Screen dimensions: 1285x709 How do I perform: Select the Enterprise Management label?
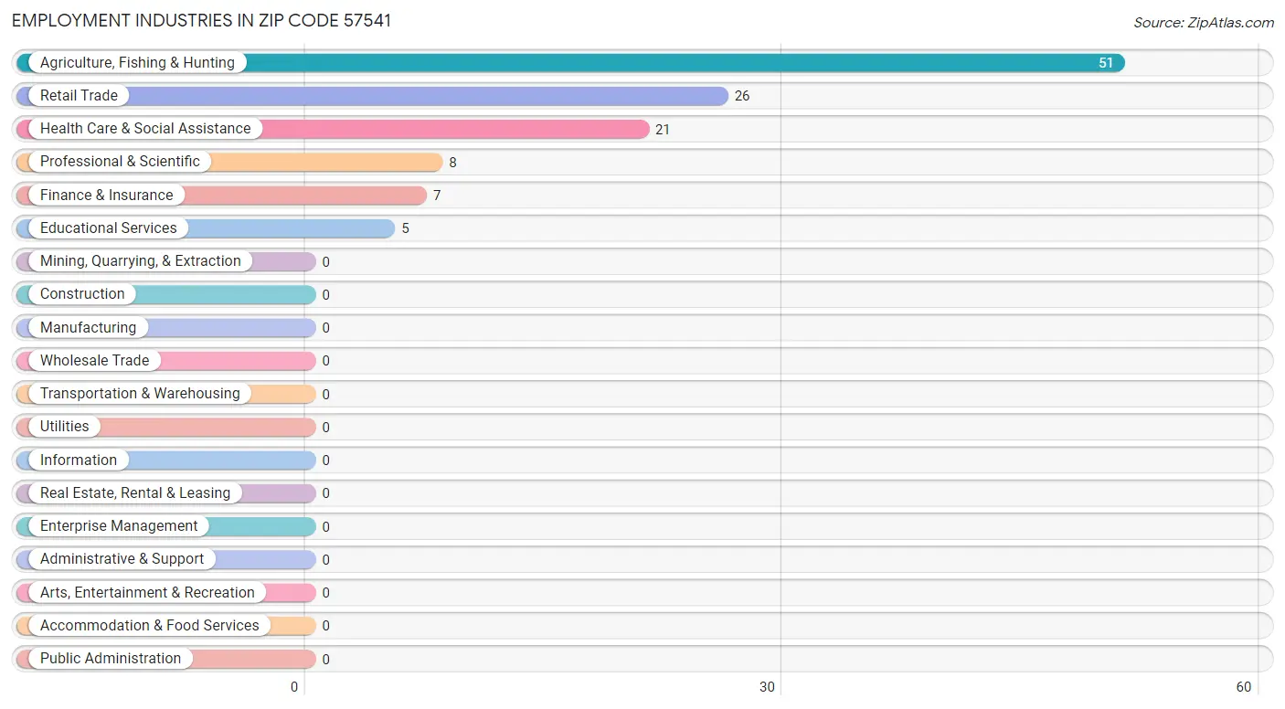pos(119,526)
